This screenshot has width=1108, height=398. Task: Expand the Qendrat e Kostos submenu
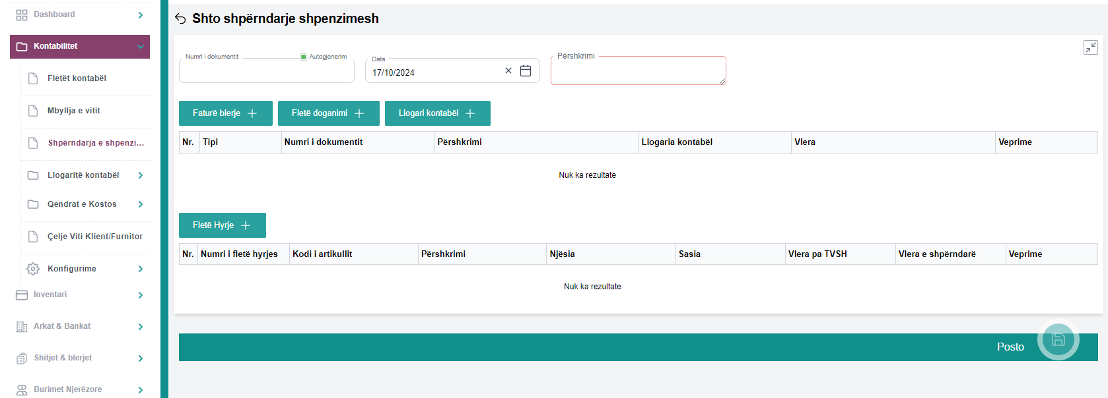click(x=141, y=204)
